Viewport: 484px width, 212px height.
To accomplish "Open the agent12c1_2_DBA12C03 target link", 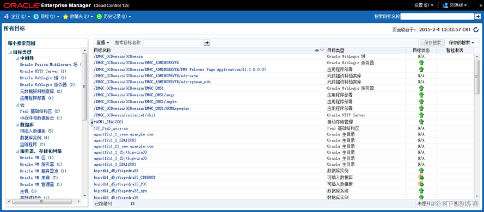I will coord(115,140).
